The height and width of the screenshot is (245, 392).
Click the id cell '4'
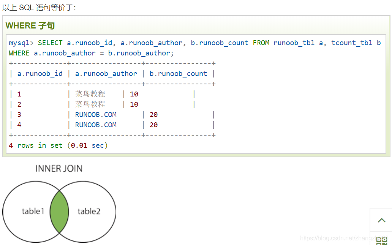[19, 125]
